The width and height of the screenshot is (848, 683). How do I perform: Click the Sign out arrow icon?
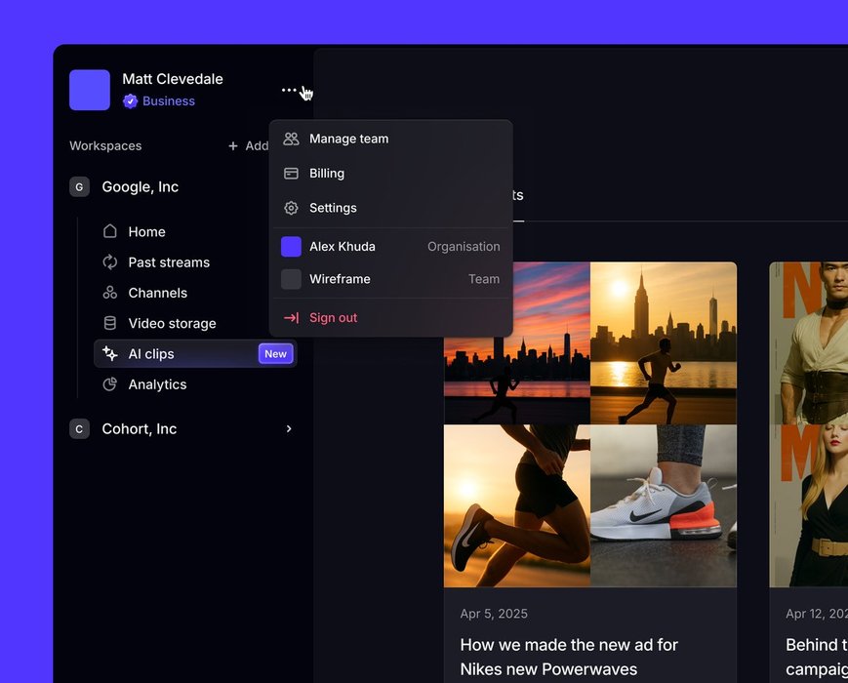pyautogui.click(x=291, y=318)
